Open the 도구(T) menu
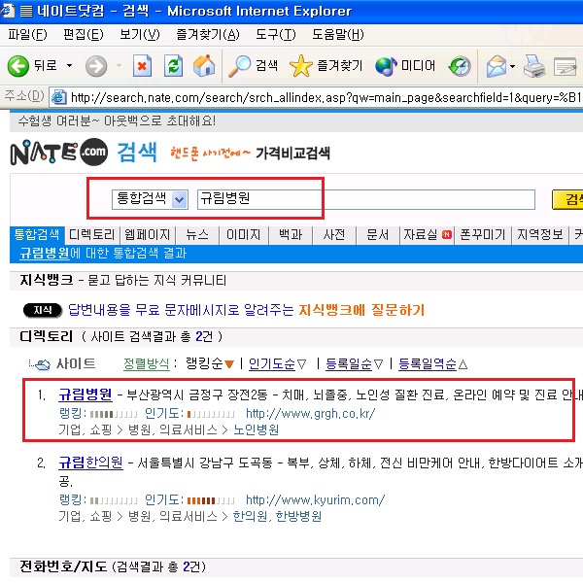583x583 pixels. [x=276, y=35]
